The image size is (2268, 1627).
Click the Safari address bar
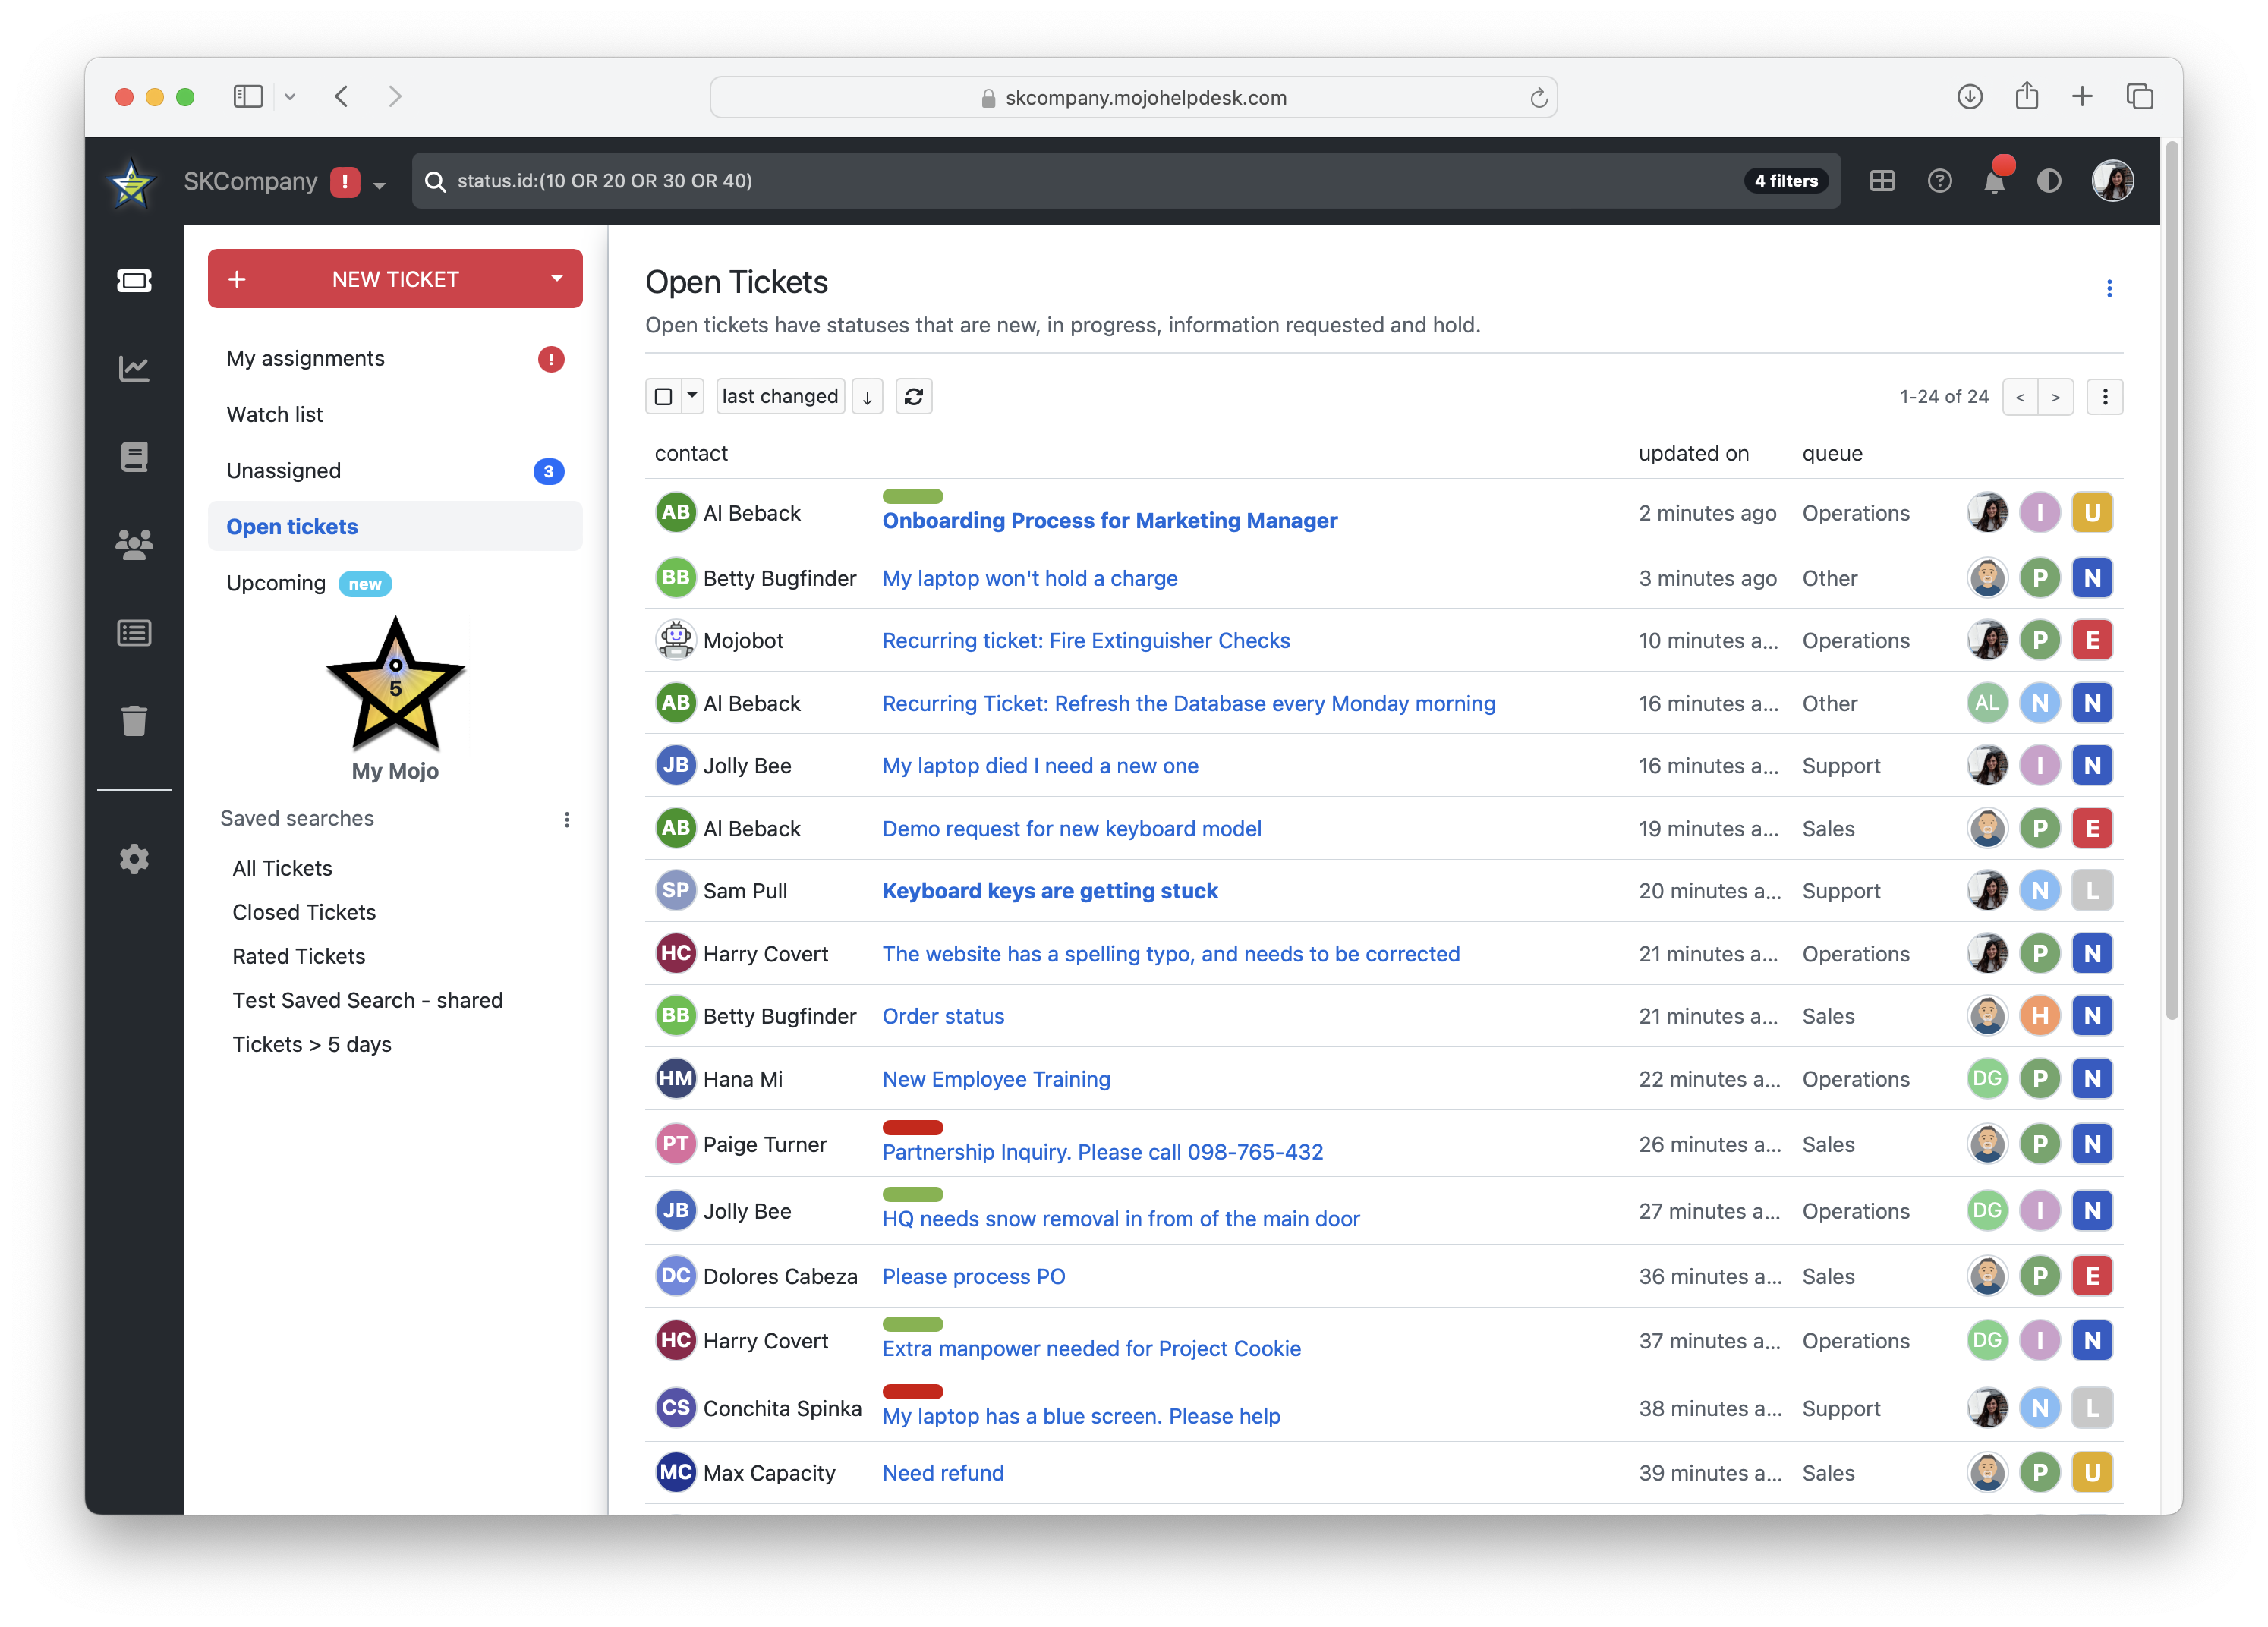tap(1133, 97)
